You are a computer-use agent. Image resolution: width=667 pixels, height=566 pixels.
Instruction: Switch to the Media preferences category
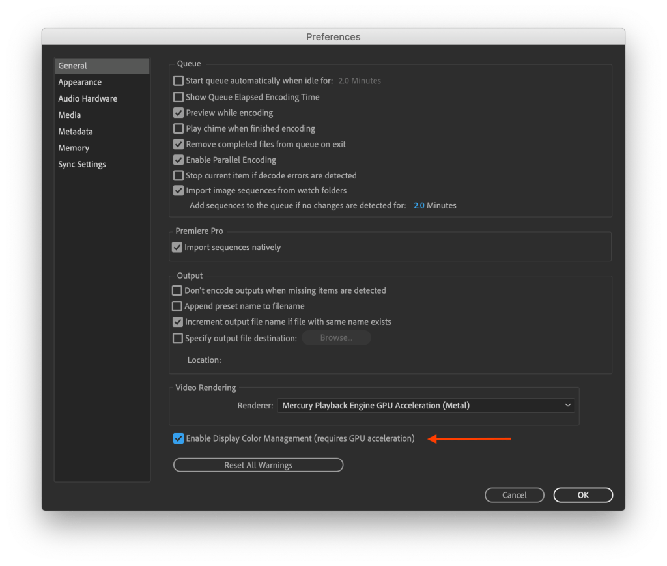click(x=70, y=115)
